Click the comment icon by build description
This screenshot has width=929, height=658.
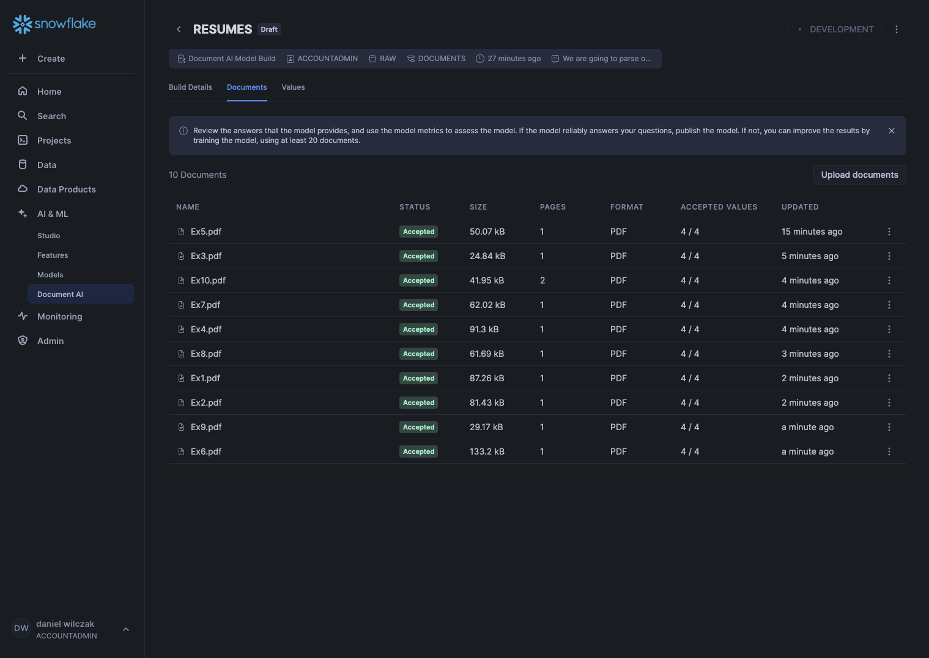coord(555,59)
